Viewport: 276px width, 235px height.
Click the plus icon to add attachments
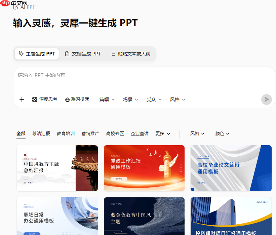click(x=22, y=100)
